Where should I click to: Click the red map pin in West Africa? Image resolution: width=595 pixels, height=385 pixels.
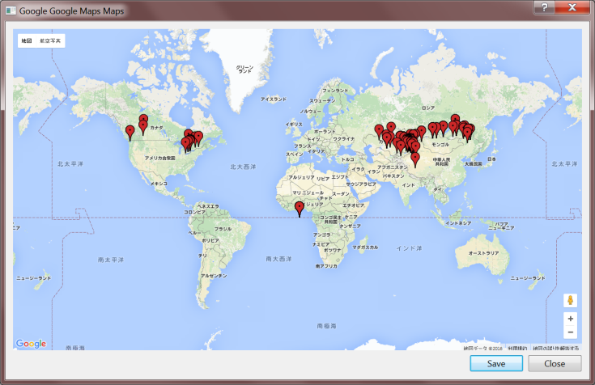(x=300, y=209)
